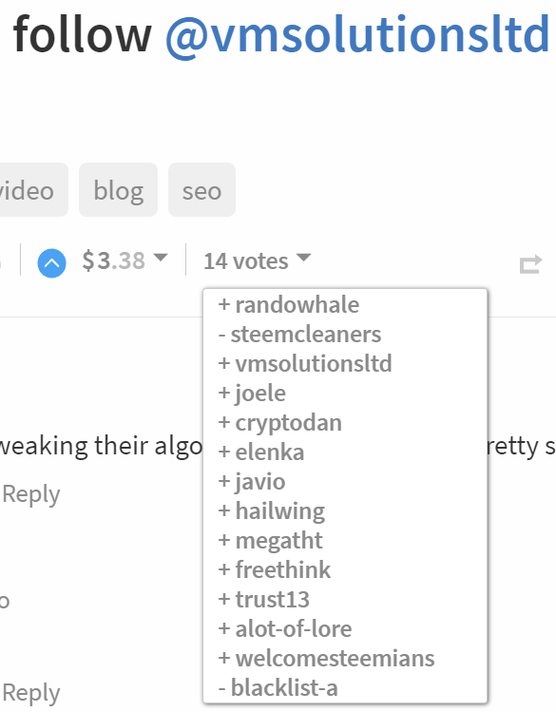
Task: Collapse the 14 votes dropdown
Action: (258, 260)
